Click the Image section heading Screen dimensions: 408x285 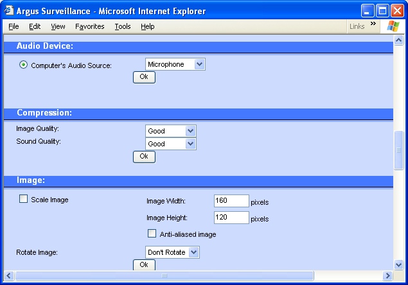pyautogui.click(x=31, y=180)
